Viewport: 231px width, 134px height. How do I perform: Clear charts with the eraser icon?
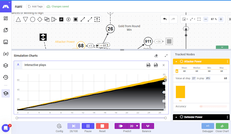pyautogui.click(x=156, y=56)
